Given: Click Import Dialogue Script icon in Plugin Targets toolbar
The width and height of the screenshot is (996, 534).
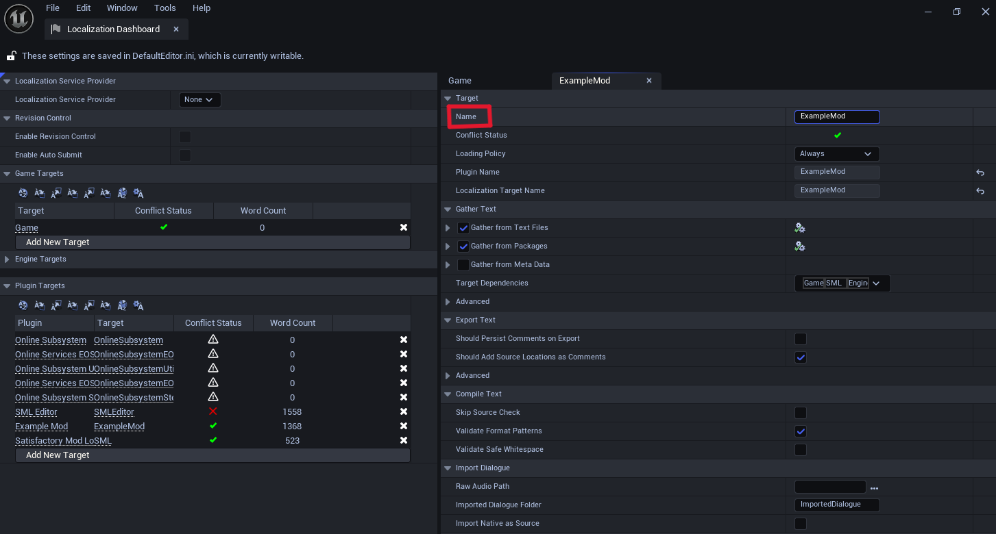Looking at the screenshot, I should click(x=73, y=305).
